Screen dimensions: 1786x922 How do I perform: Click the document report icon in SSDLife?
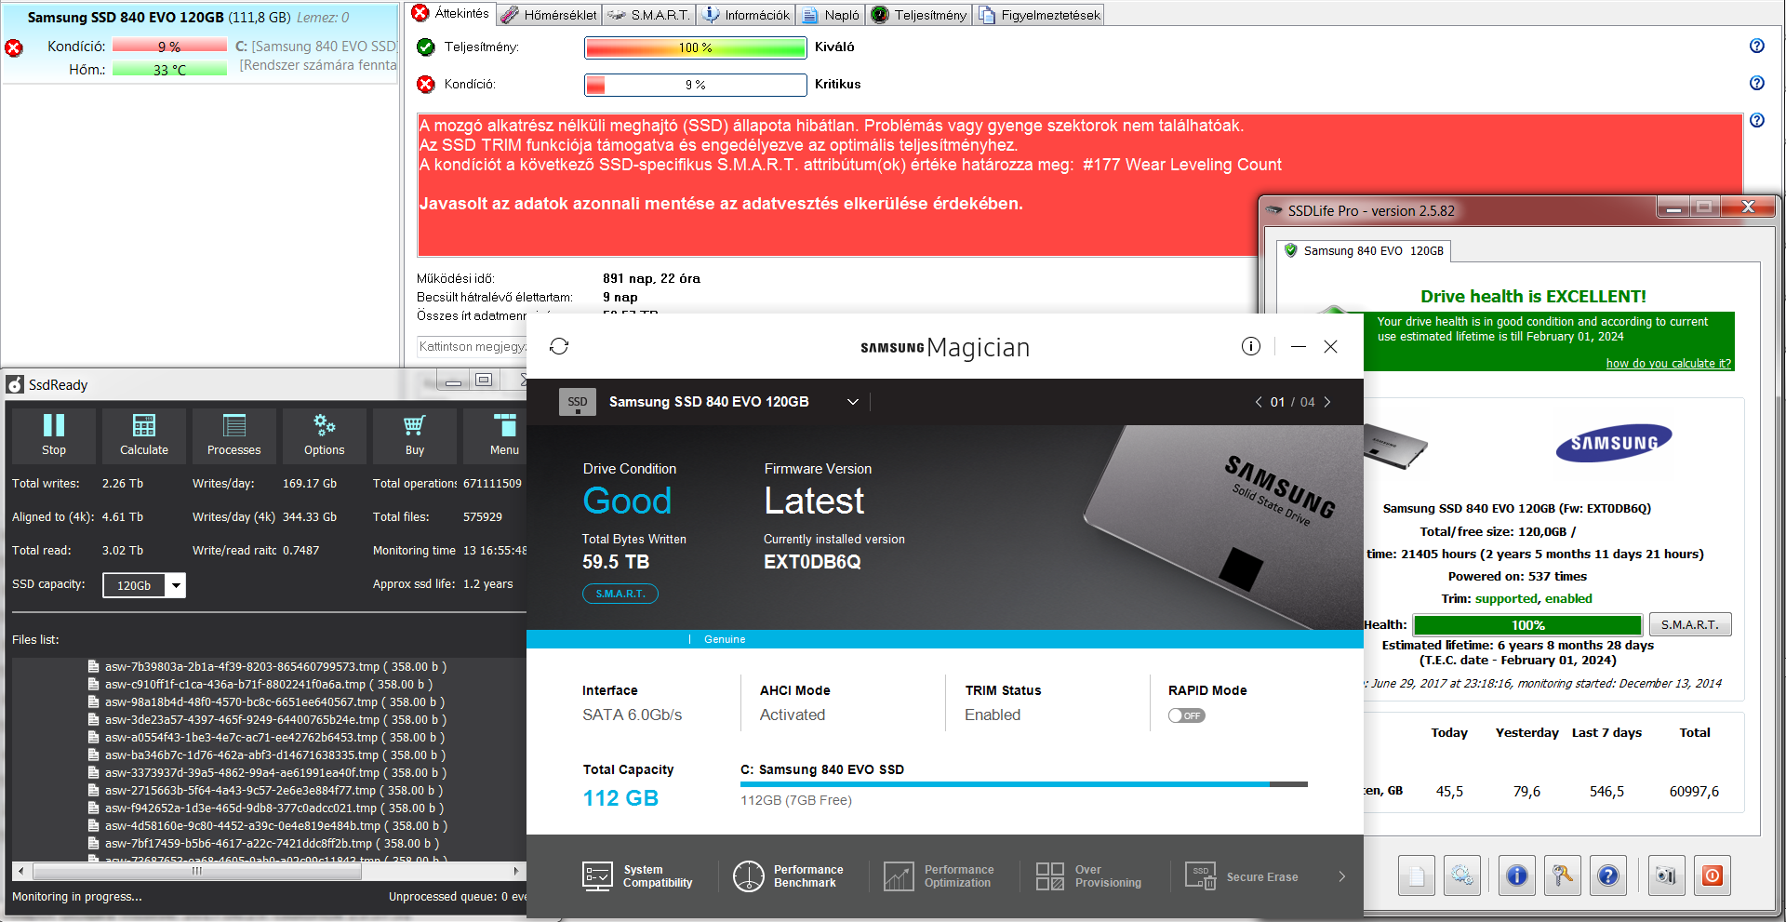tap(1417, 875)
